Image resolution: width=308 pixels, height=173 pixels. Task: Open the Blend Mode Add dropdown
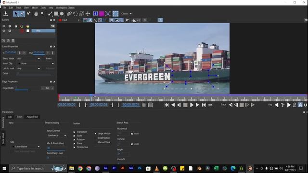[28, 59]
